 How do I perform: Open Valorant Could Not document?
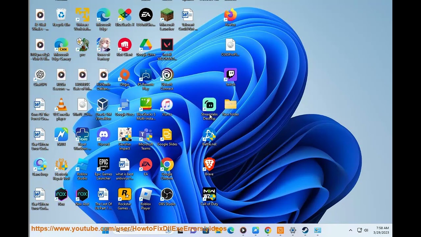tap(188, 20)
